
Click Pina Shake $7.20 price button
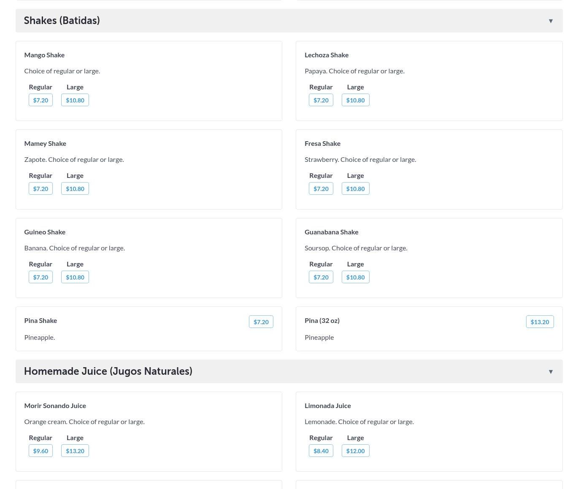coord(261,322)
